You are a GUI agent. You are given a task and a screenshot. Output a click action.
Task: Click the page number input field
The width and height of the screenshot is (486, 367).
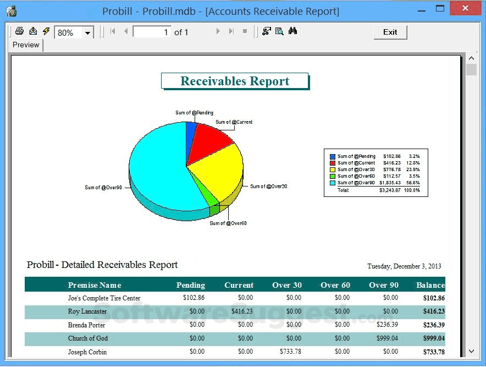151,31
